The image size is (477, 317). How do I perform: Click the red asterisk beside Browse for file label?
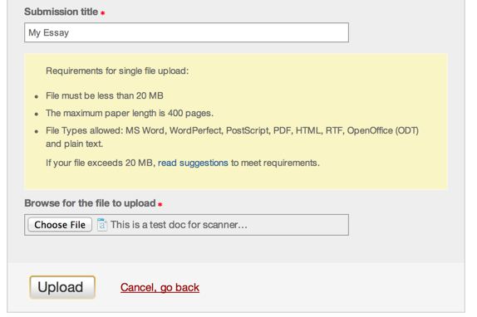click(x=160, y=204)
